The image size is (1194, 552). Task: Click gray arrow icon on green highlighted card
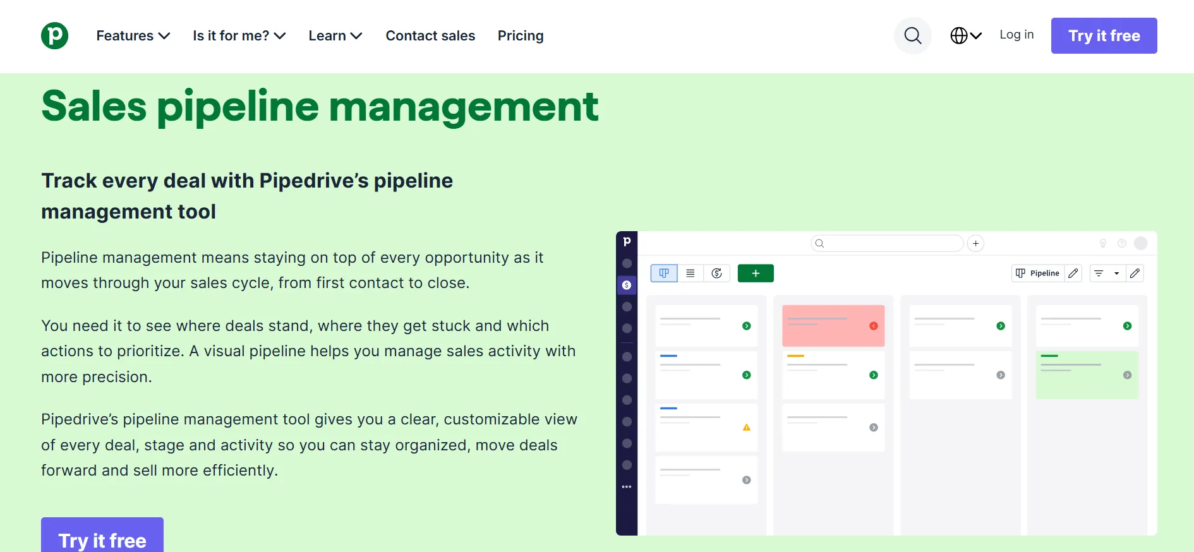tap(1128, 375)
